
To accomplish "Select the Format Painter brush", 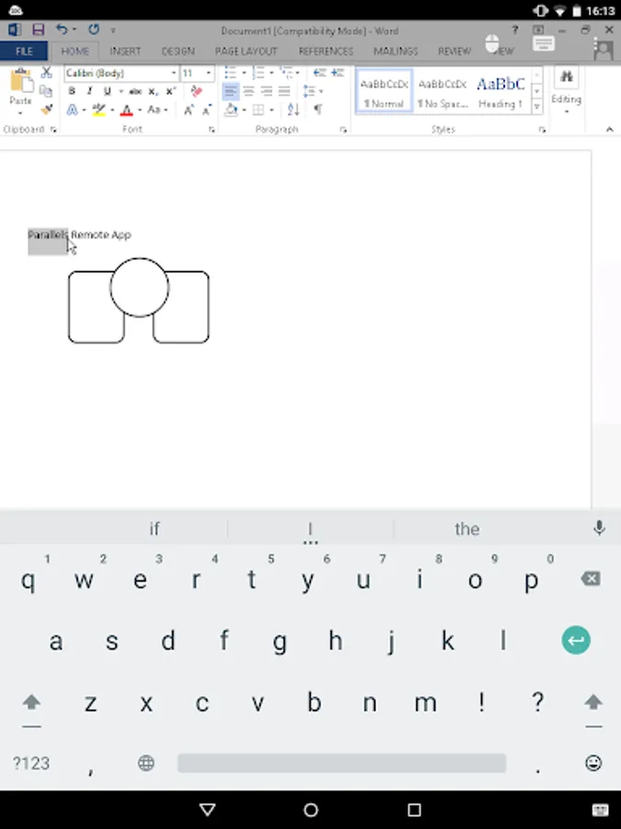I will point(47,110).
